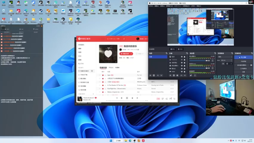The width and height of the screenshot is (254, 143).
Task: Open volume control in NetEase player bar
Action: [166, 99]
